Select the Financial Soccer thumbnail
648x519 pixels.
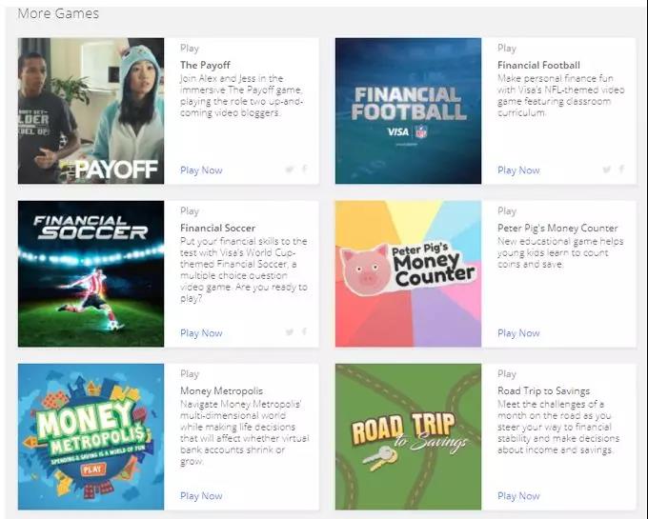(x=91, y=273)
